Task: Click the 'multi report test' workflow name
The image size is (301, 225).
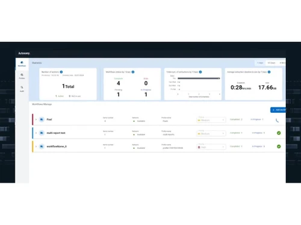Action: tap(56, 133)
